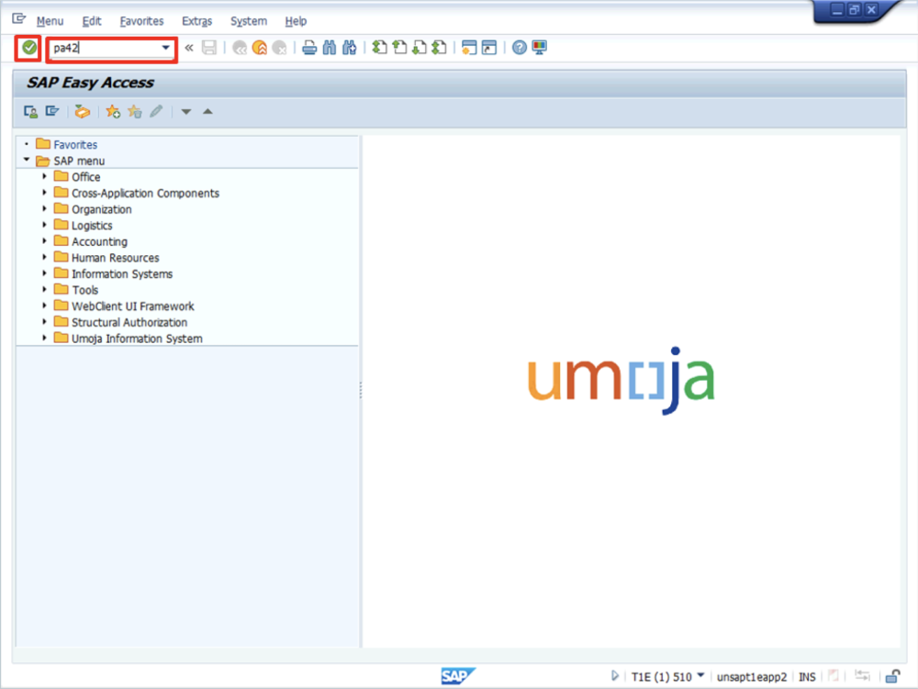Viewport: 918px width, 689px height.
Task: Click the green Enter checkmark icon
Action: click(28, 47)
